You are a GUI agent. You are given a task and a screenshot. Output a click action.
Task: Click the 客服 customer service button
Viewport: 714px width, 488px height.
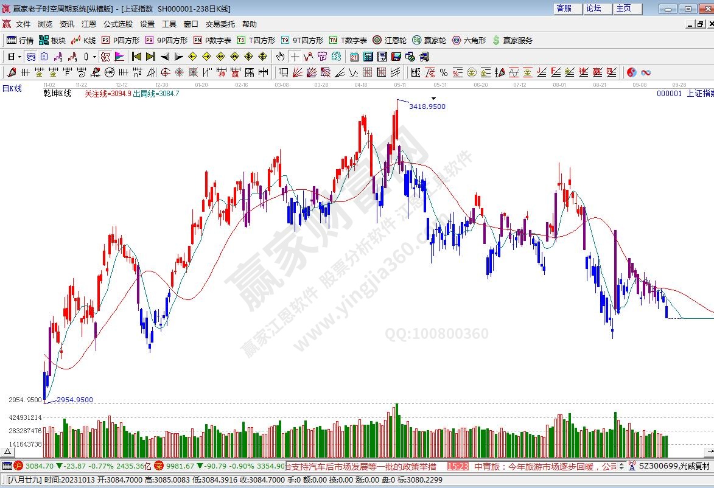point(564,9)
